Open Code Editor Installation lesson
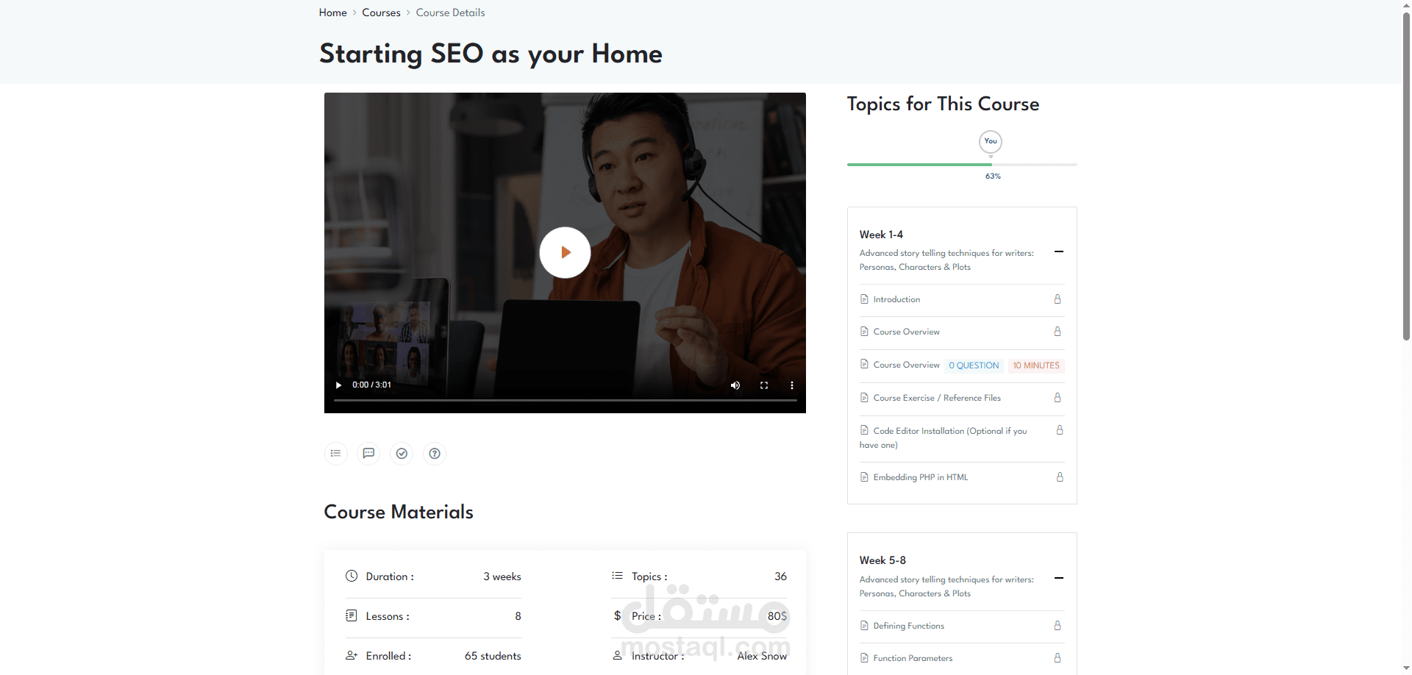Screen dimensions: 1412x675 tap(944, 438)
